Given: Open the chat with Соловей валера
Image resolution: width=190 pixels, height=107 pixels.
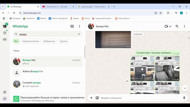Looking at the screenshot, I should (47, 84).
